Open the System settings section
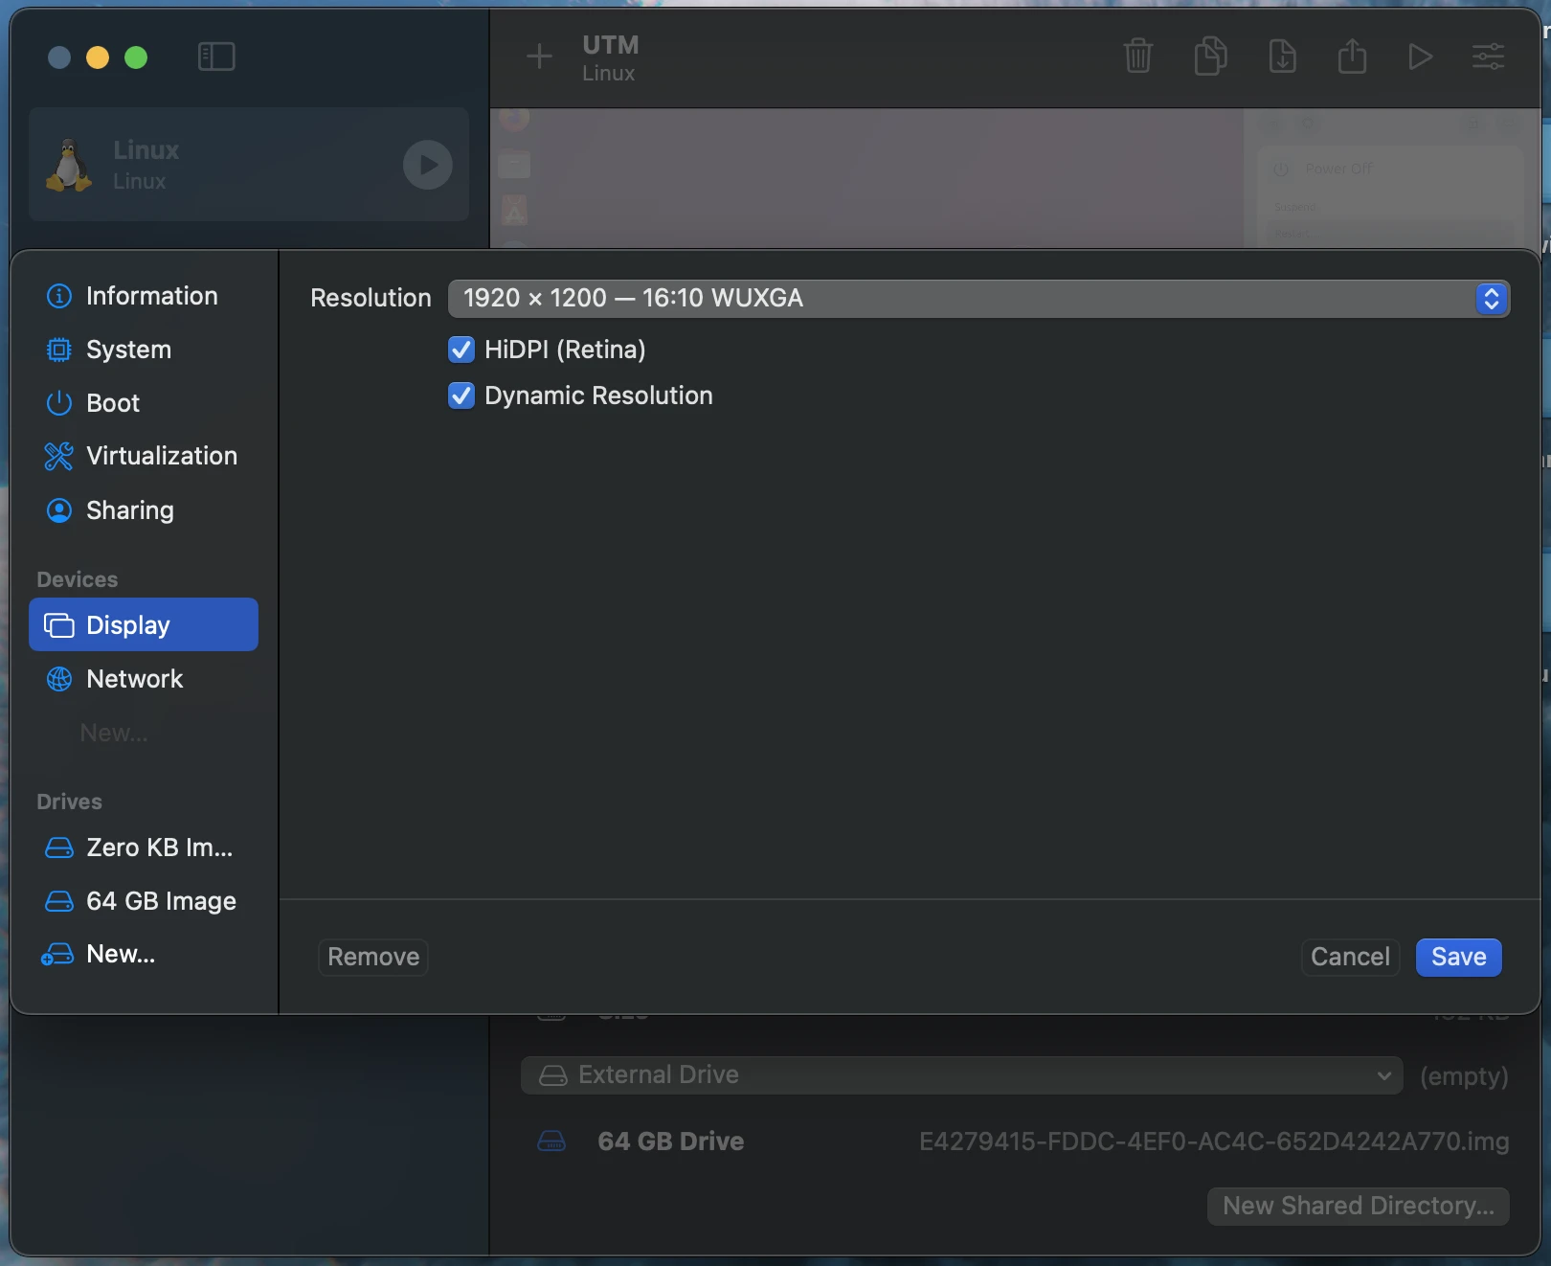 [x=144, y=350]
